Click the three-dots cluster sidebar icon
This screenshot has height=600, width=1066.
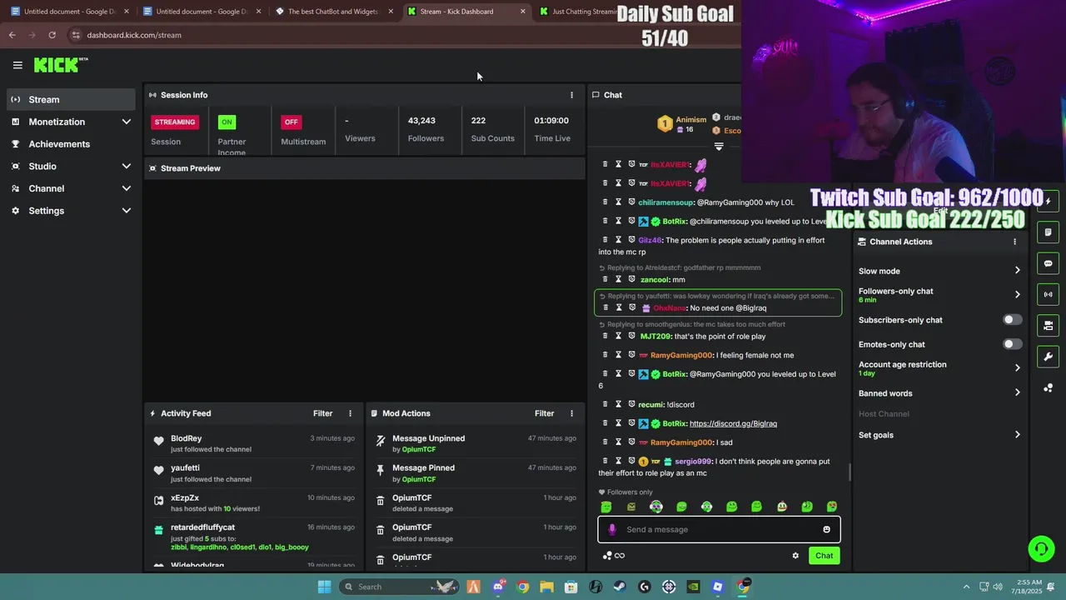pos(1048,387)
